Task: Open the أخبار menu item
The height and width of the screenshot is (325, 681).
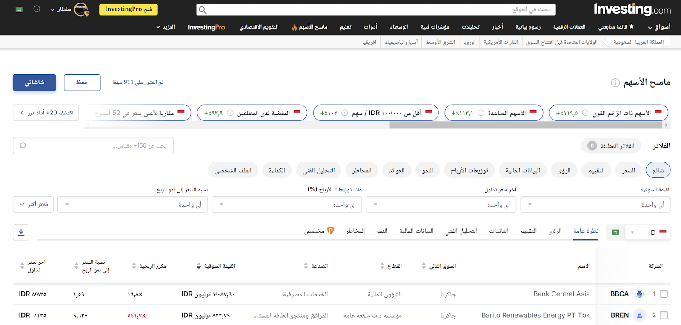Action: [498, 27]
